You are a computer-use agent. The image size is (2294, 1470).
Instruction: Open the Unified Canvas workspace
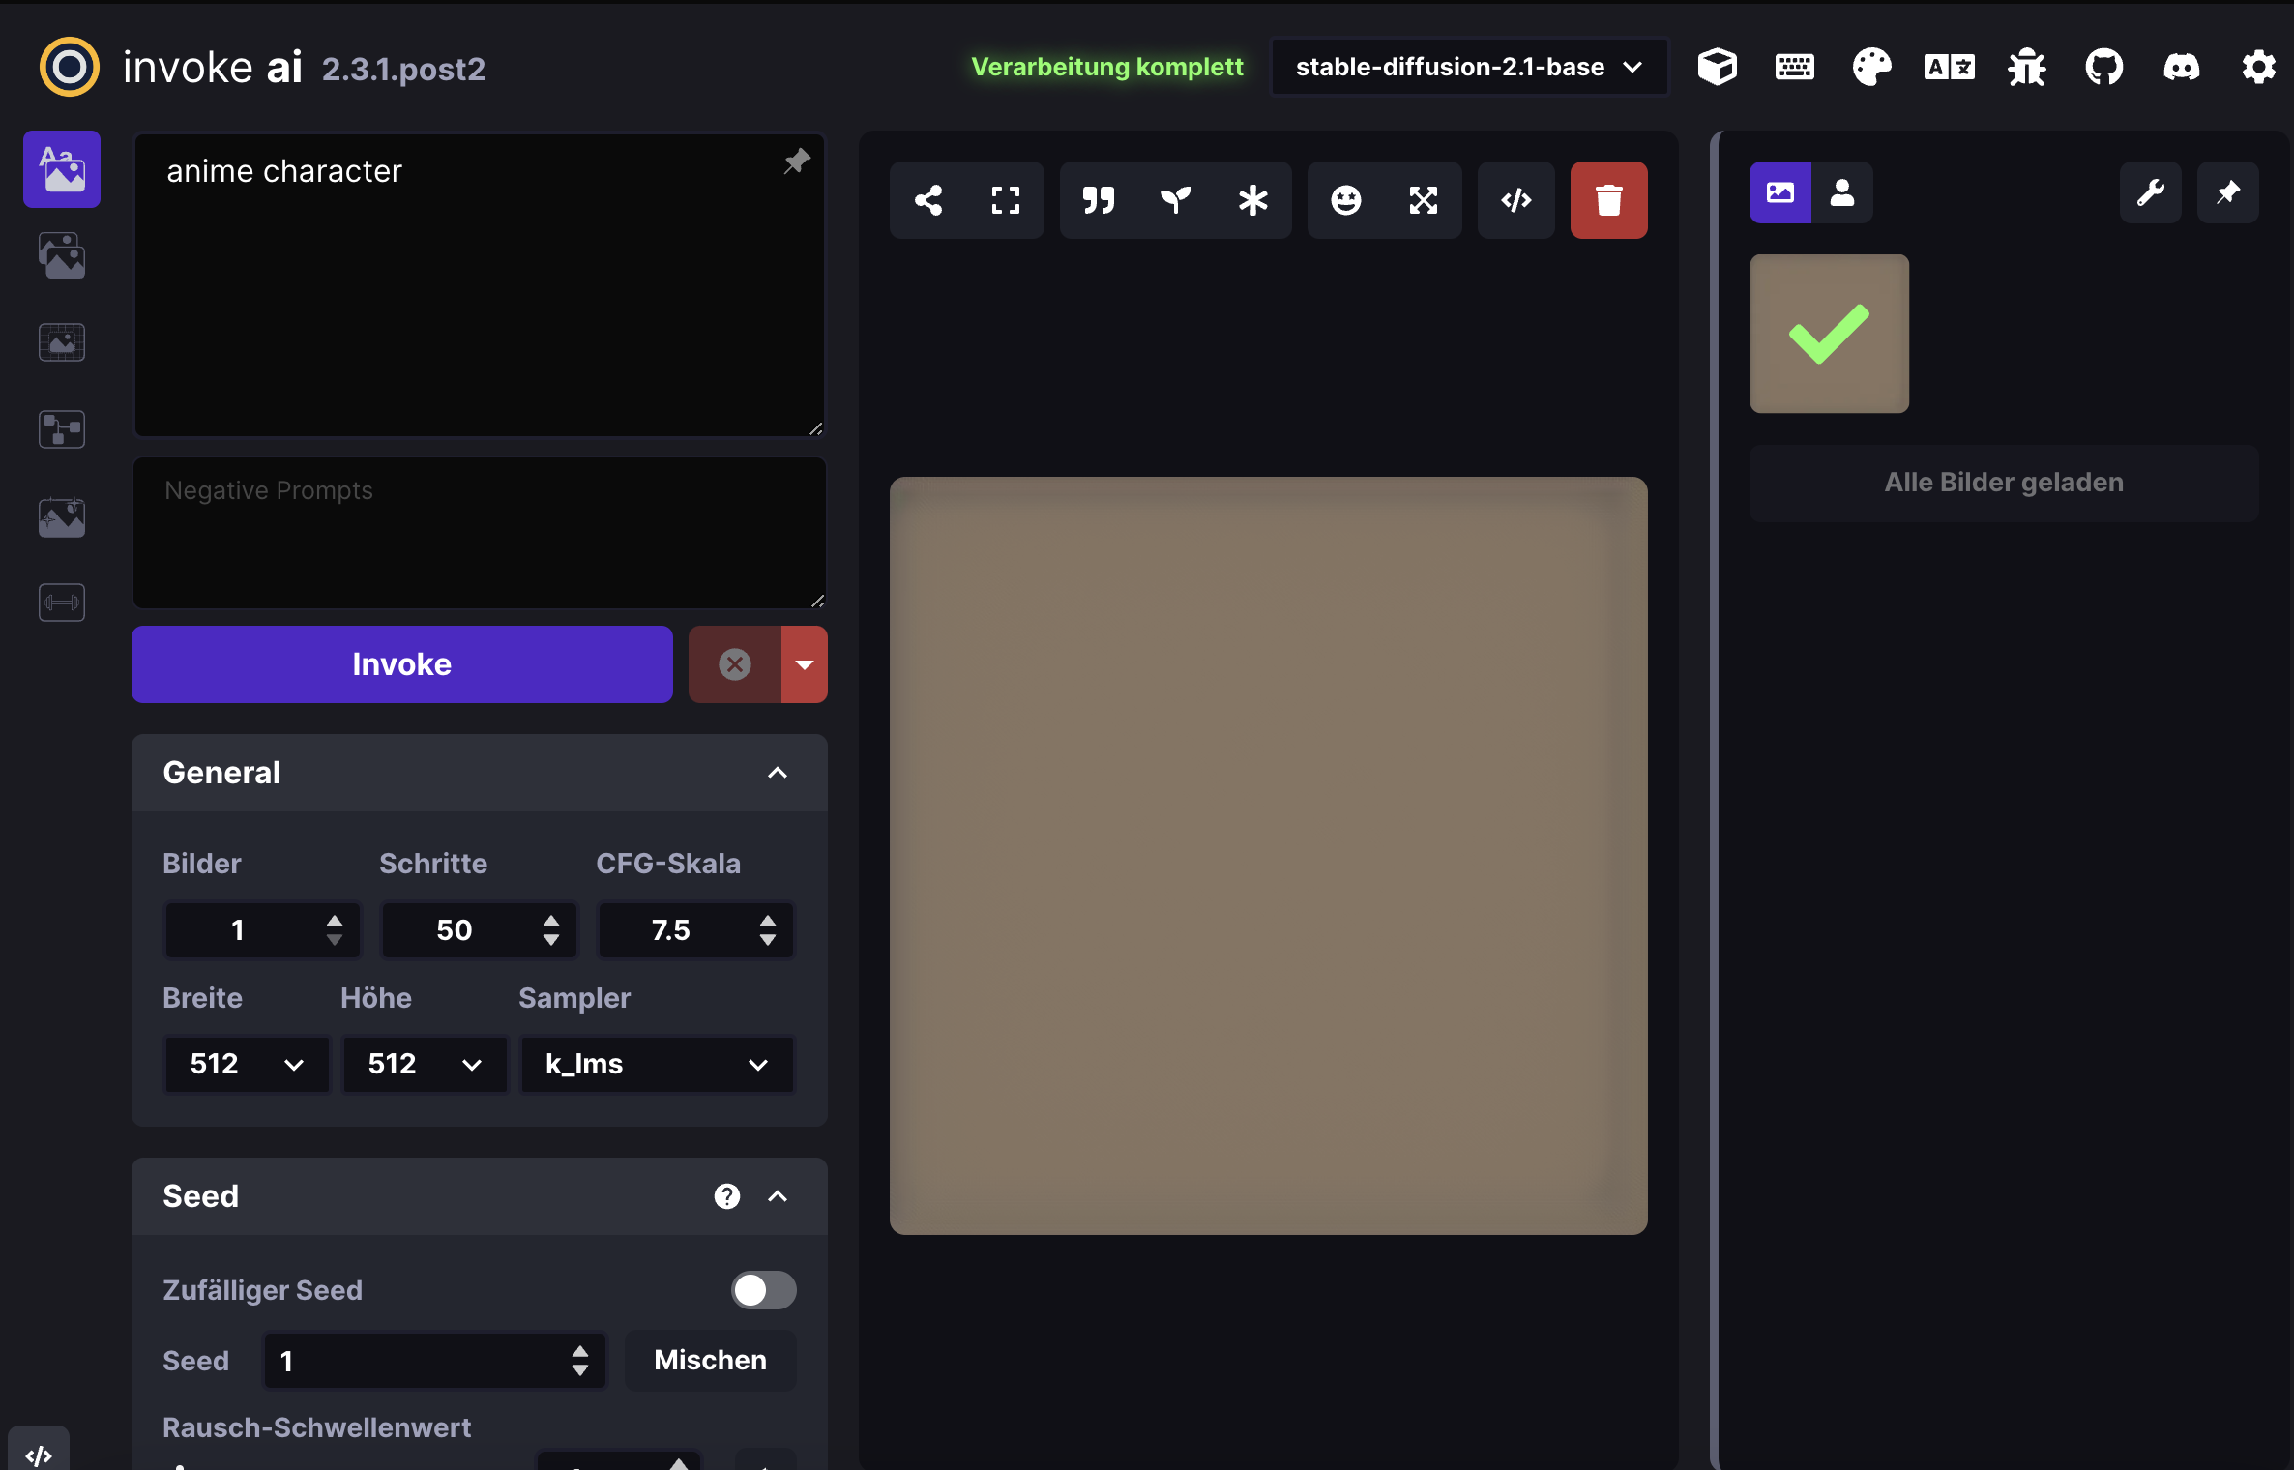pos(61,341)
